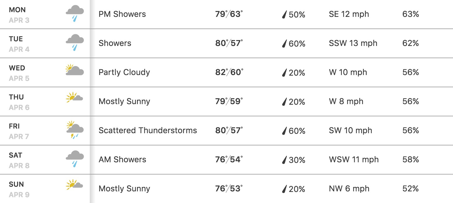Click the 52% humidity value for Sunday
Image resolution: width=453 pixels, height=203 pixels.
[x=410, y=189]
